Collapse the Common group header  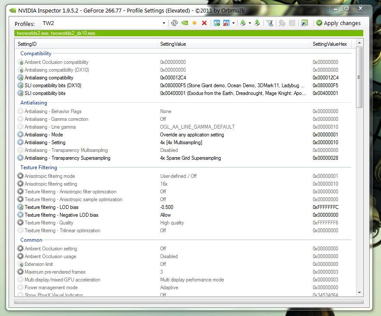coord(32,240)
